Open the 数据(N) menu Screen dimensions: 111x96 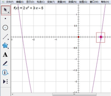tap(72, 2)
